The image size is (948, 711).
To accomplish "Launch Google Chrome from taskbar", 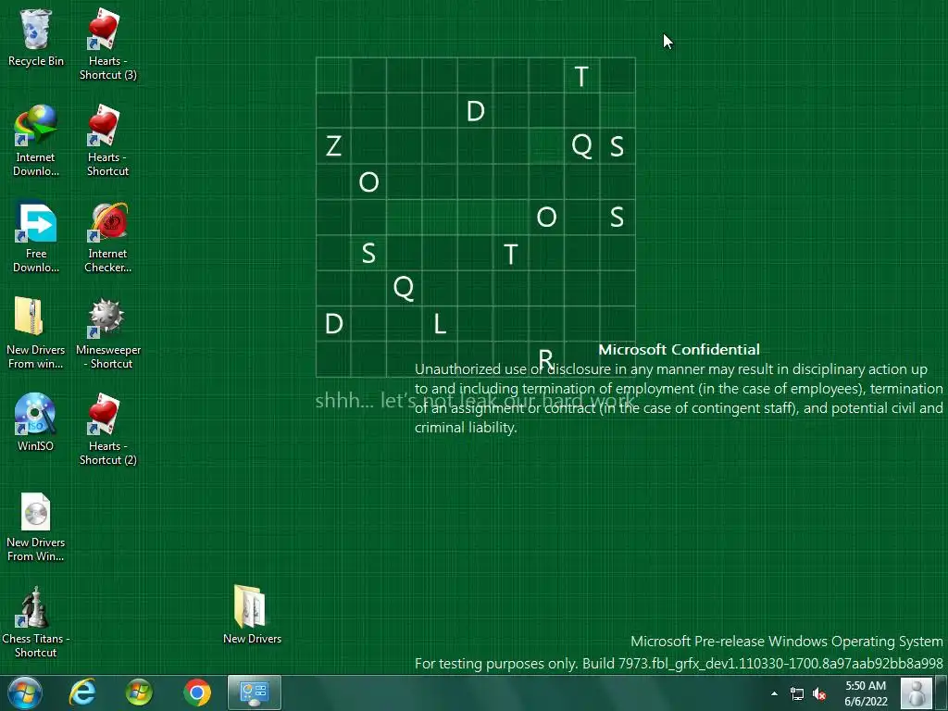I will [196, 692].
